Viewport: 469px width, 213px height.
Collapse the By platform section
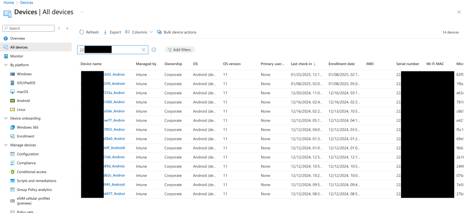pyautogui.click(x=6, y=65)
